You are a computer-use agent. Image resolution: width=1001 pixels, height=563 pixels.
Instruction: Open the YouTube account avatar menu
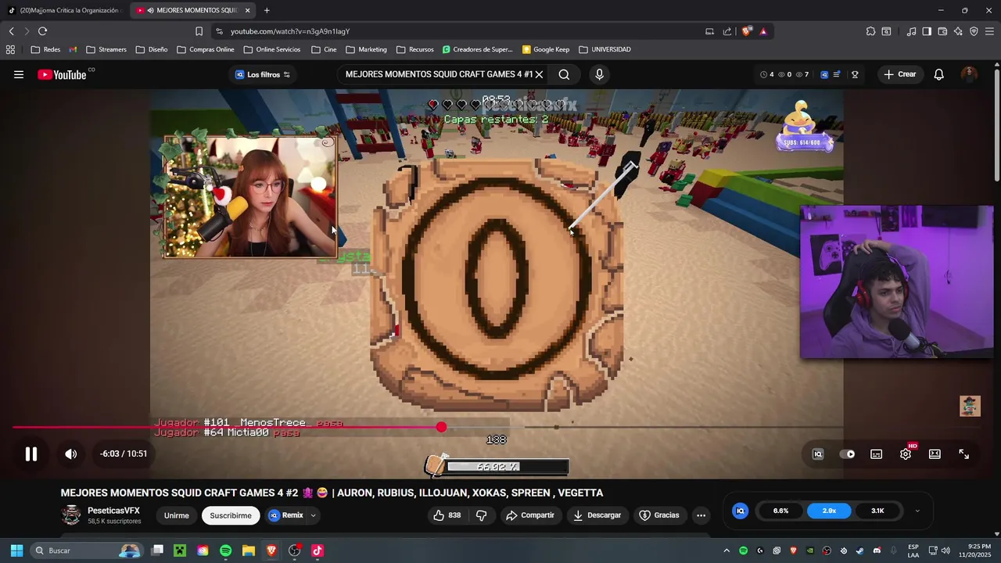(x=969, y=74)
